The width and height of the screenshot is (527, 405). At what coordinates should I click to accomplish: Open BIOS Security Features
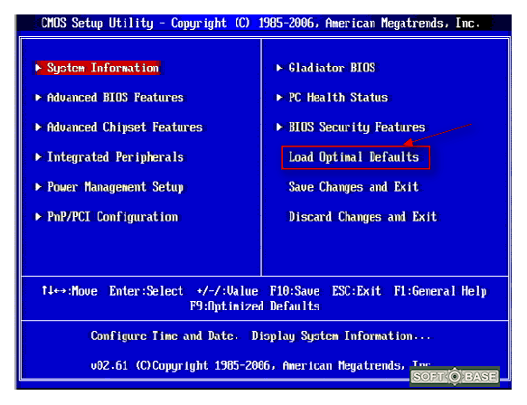357,127
